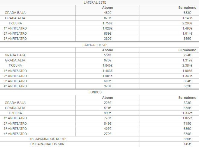Click the 1.027€ price cell
The image size is (199, 147).
187,118
